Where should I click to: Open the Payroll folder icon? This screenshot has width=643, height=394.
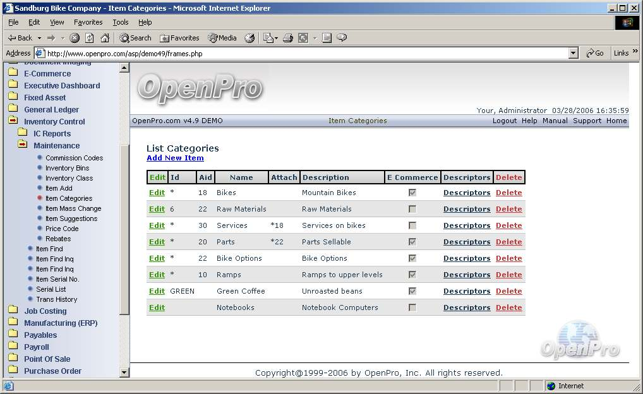(13, 345)
